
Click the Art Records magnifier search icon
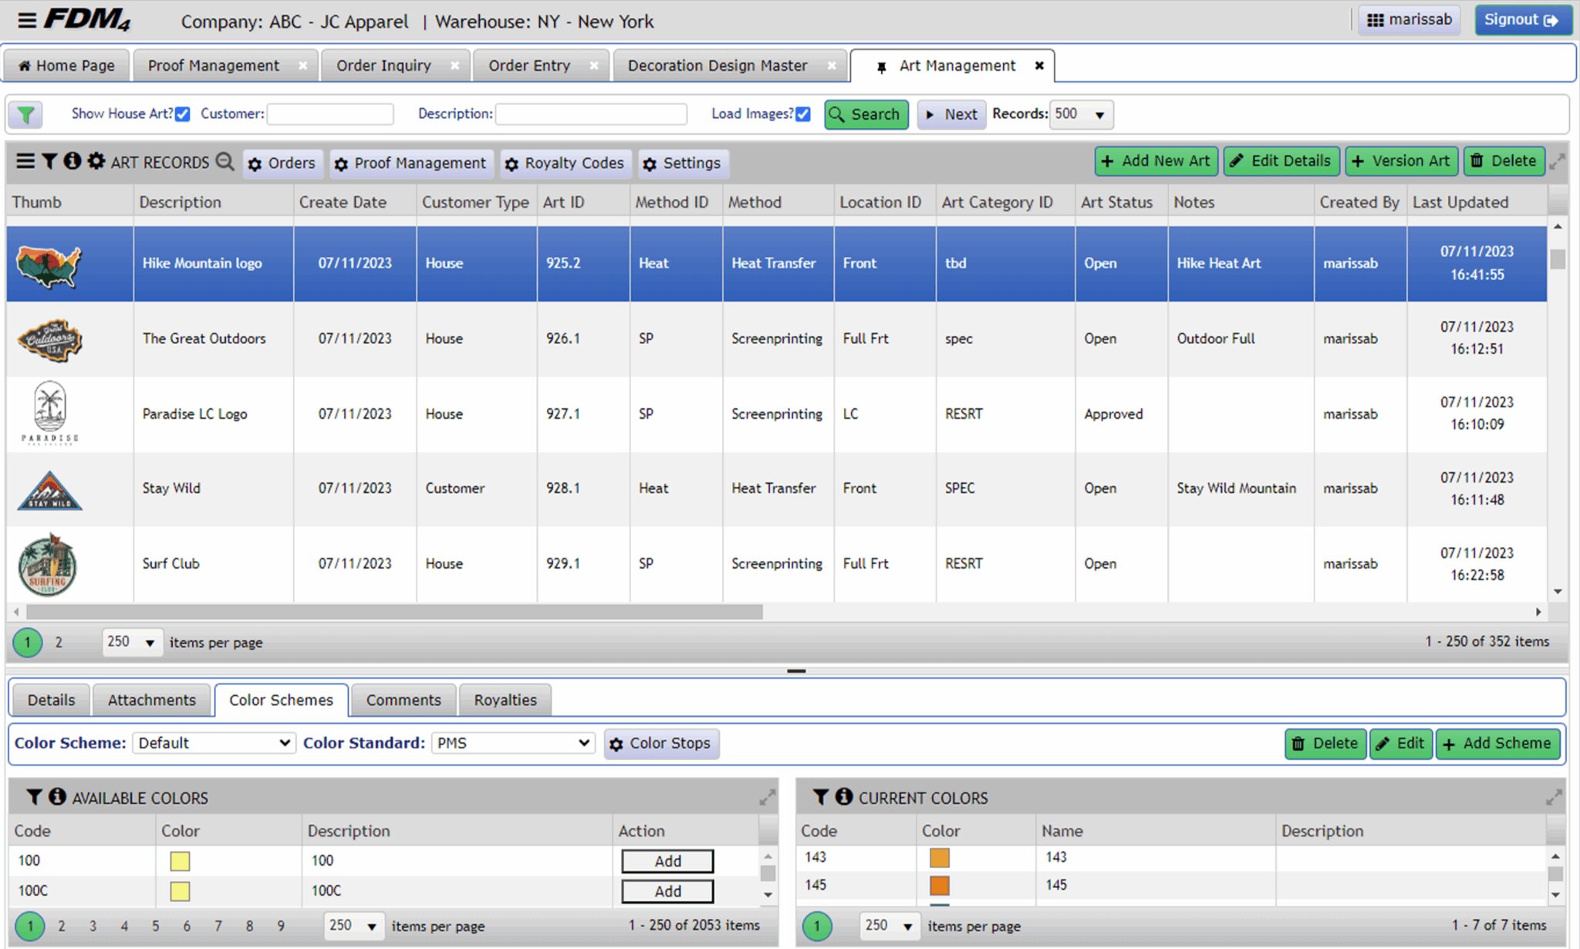coord(225,161)
